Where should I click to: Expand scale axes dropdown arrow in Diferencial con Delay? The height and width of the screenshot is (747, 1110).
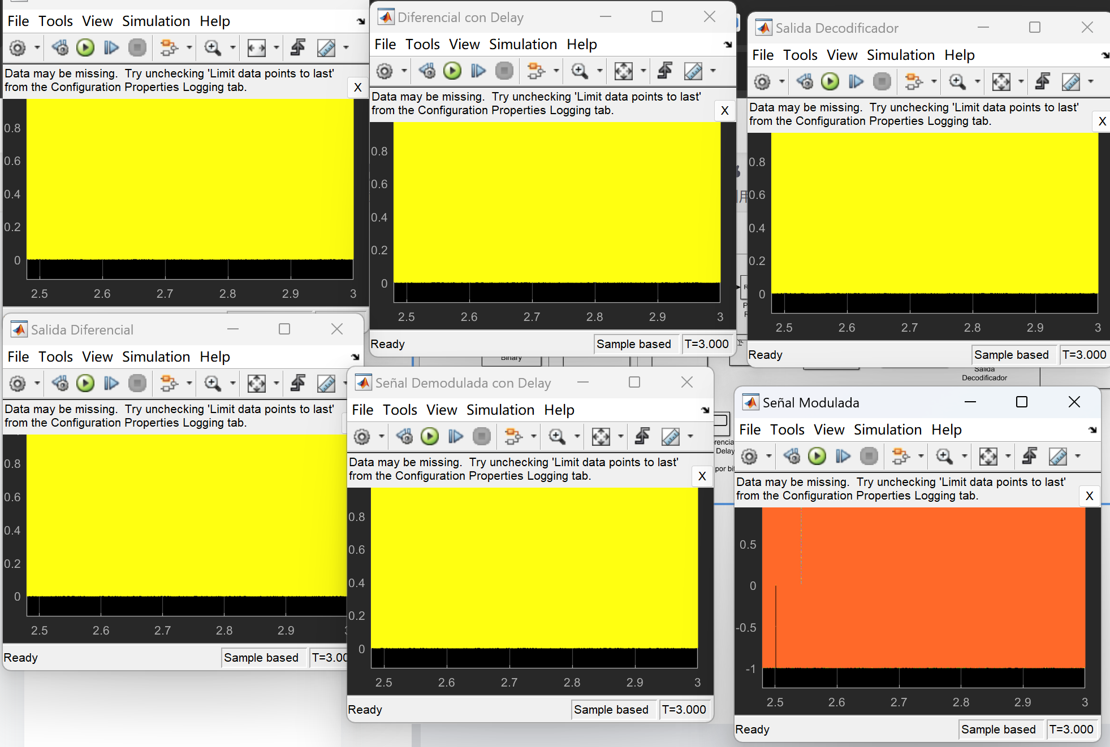[643, 71]
